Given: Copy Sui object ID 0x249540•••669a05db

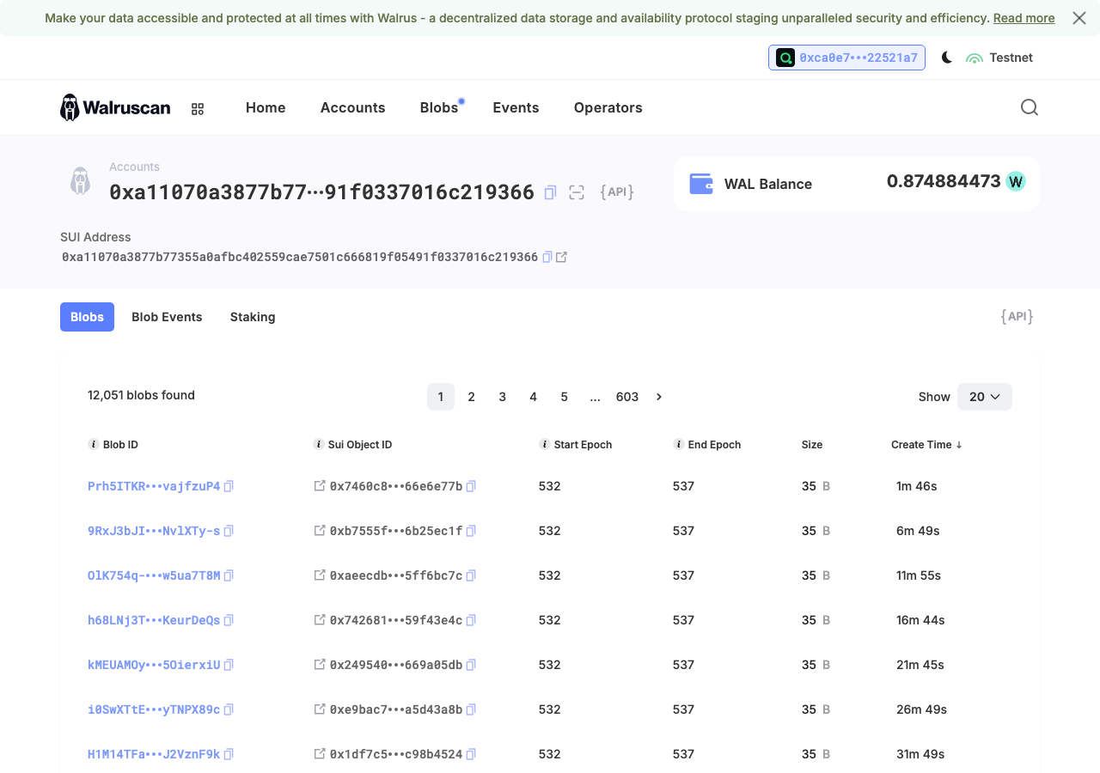Looking at the screenshot, I should point(471,665).
